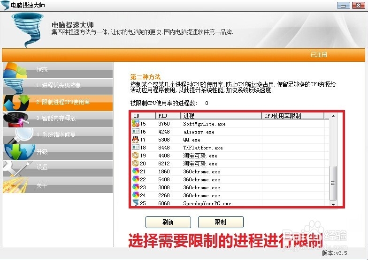Click the TXPlatform.exe process icon
The height and width of the screenshot is (260, 368).
136,147
